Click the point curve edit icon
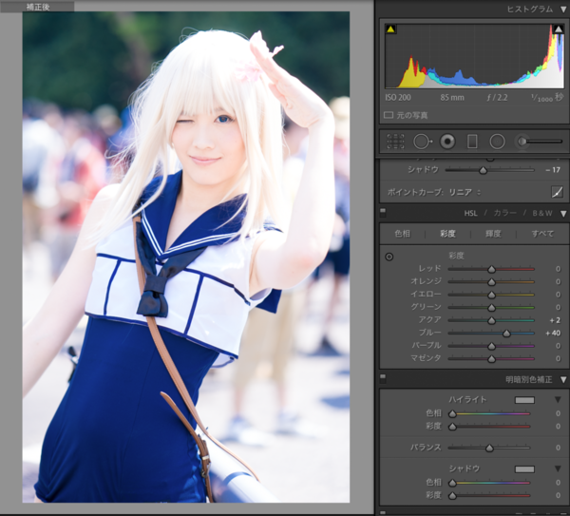The width and height of the screenshot is (570, 516). (558, 192)
